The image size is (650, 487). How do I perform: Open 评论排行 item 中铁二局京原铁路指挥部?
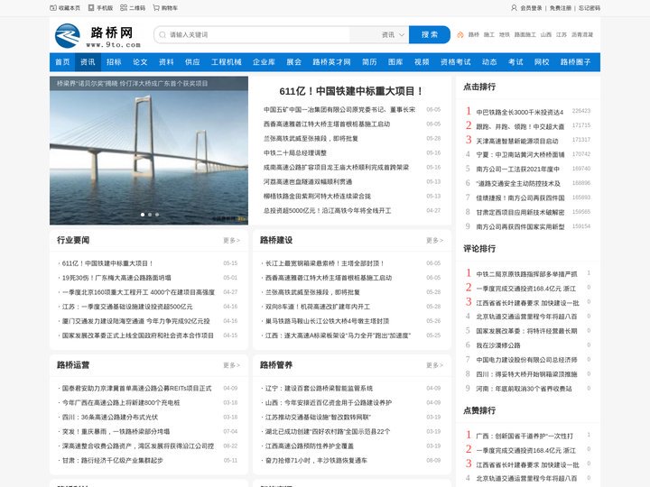526,274
